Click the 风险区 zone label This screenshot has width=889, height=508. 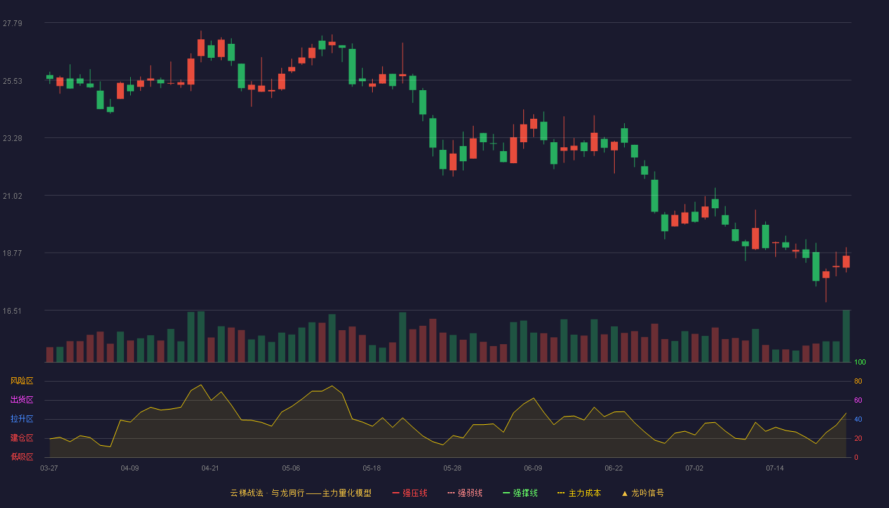pyautogui.click(x=22, y=381)
